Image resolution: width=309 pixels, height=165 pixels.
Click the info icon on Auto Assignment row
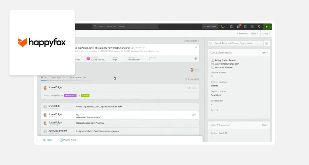click(x=45, y=131)
